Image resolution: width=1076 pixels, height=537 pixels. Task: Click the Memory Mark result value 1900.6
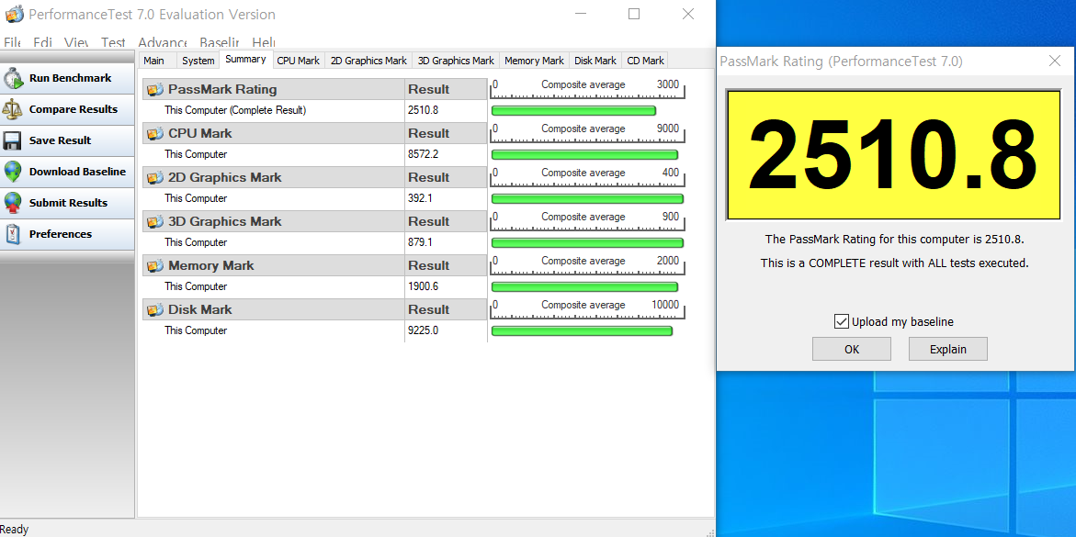click(x=423, y=286)
